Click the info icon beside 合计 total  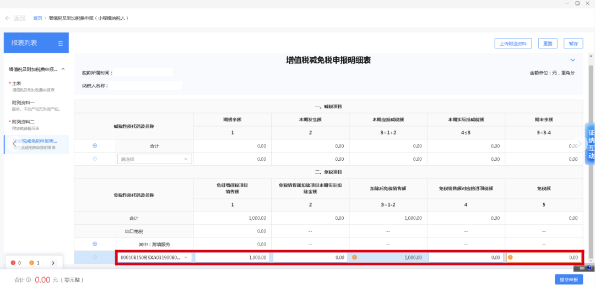pyautogui.click(x=29, y=280)
